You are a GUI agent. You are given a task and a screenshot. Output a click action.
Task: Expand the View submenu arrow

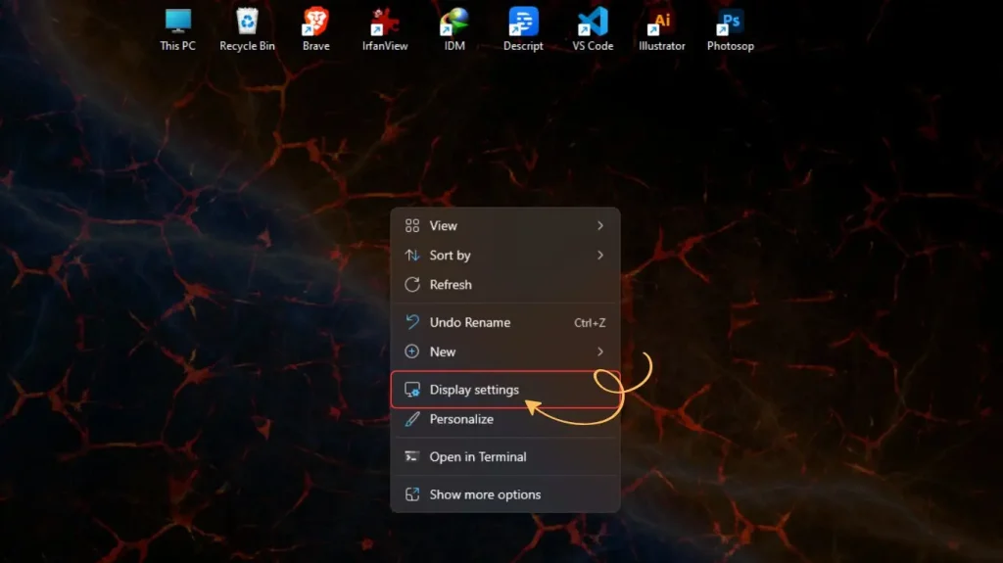click(x=600, y=226)
